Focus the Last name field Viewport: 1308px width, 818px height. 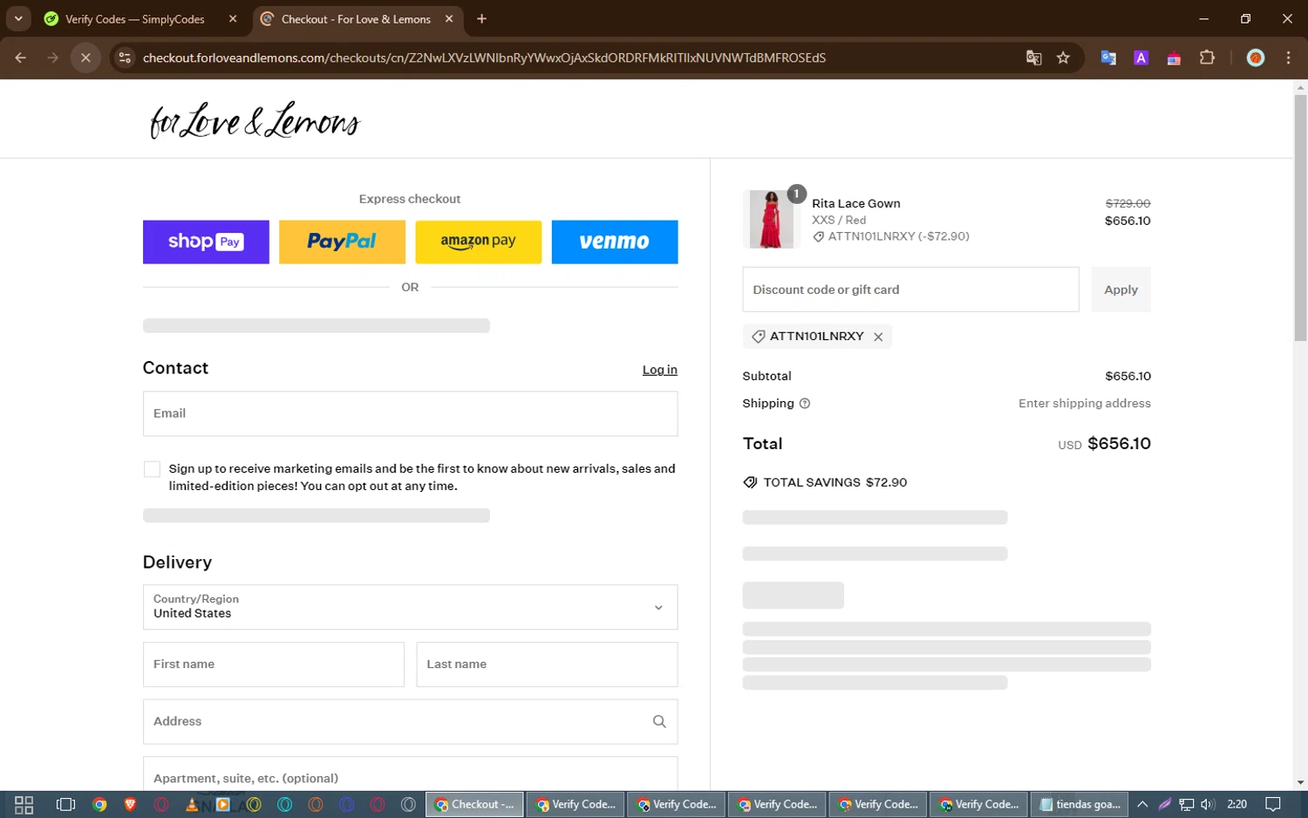point(547,665)
